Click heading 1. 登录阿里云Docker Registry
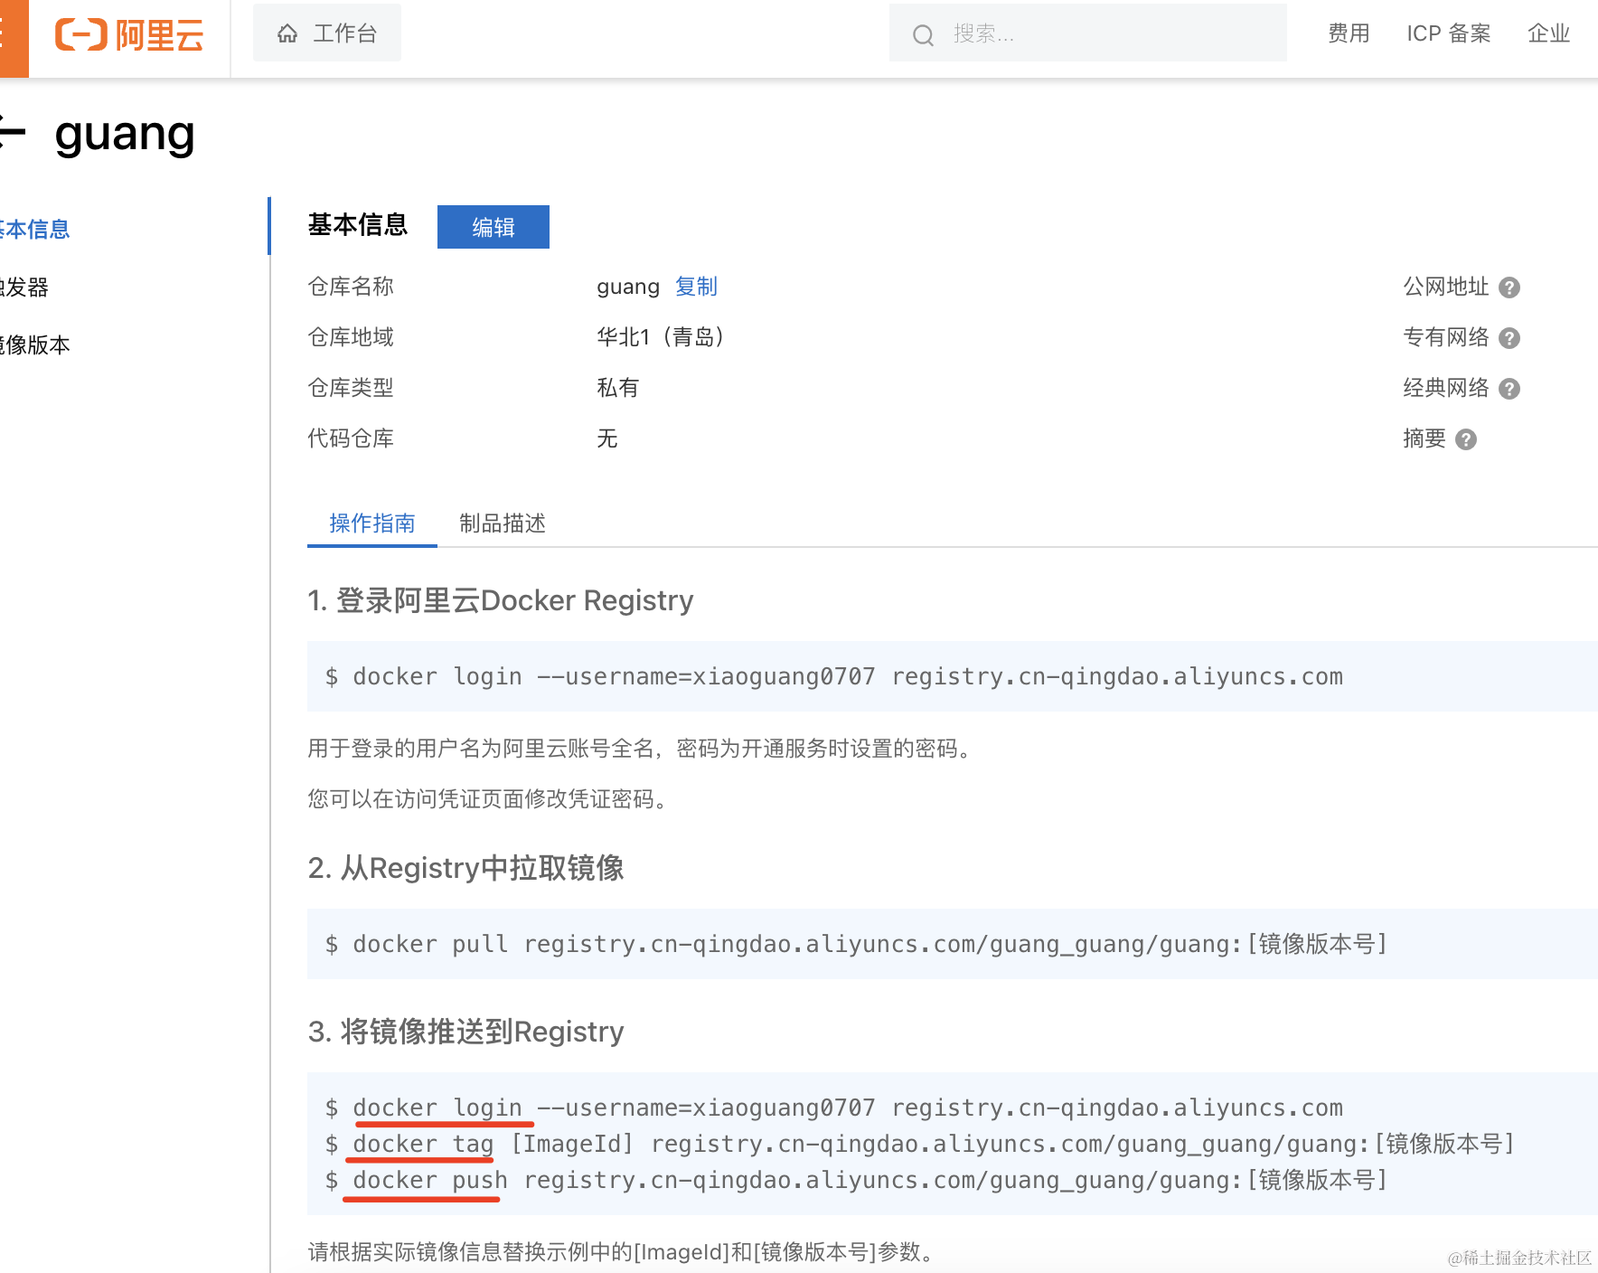 pyautogui.click(x=501, y=600)
